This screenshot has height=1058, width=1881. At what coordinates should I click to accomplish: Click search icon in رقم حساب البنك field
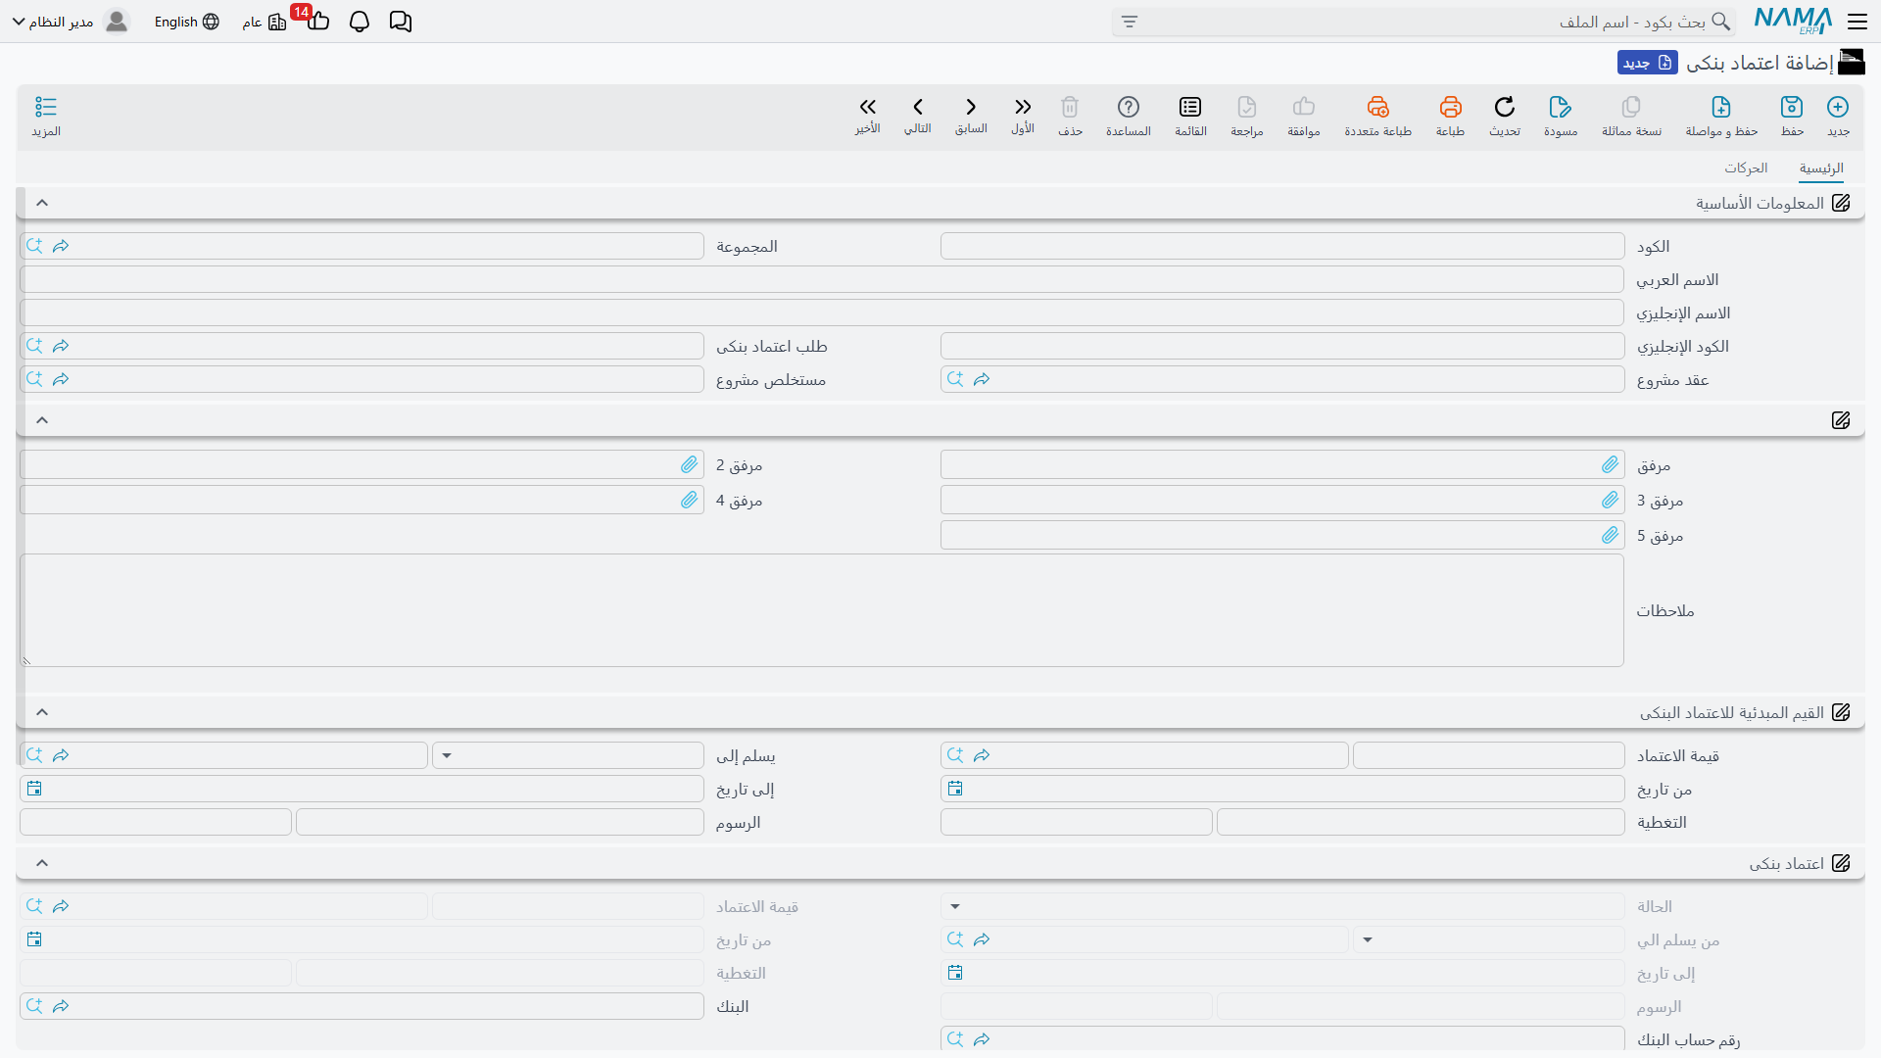955,1039
